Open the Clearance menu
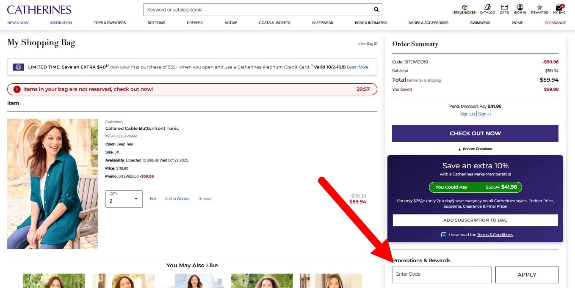Viewport: 575px width, 288px height. (x=555, y=23)
